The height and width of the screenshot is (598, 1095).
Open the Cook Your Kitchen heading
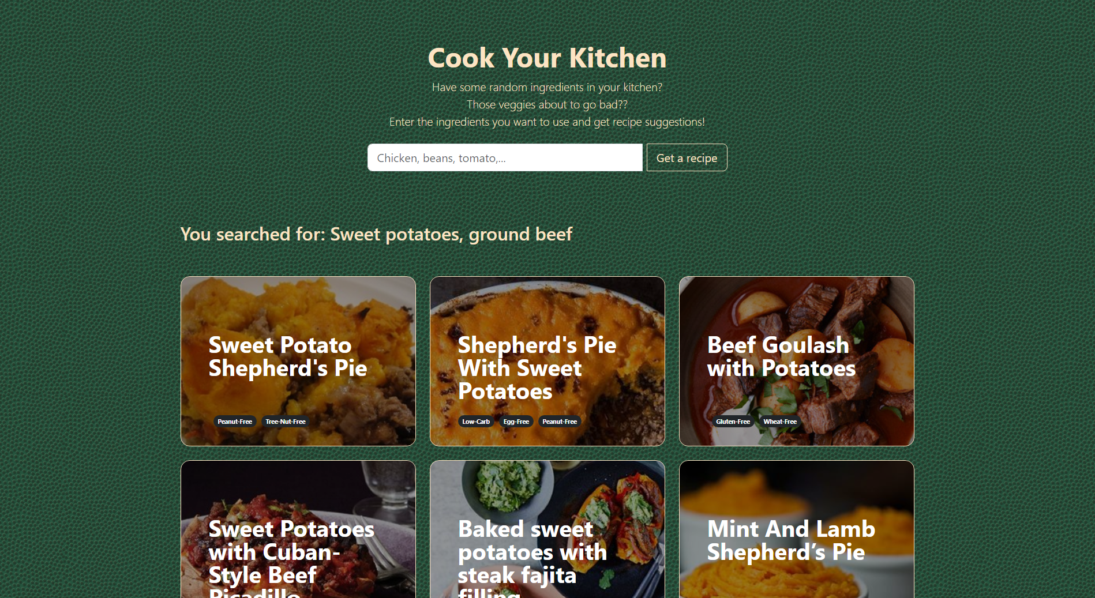click(547, 58)
